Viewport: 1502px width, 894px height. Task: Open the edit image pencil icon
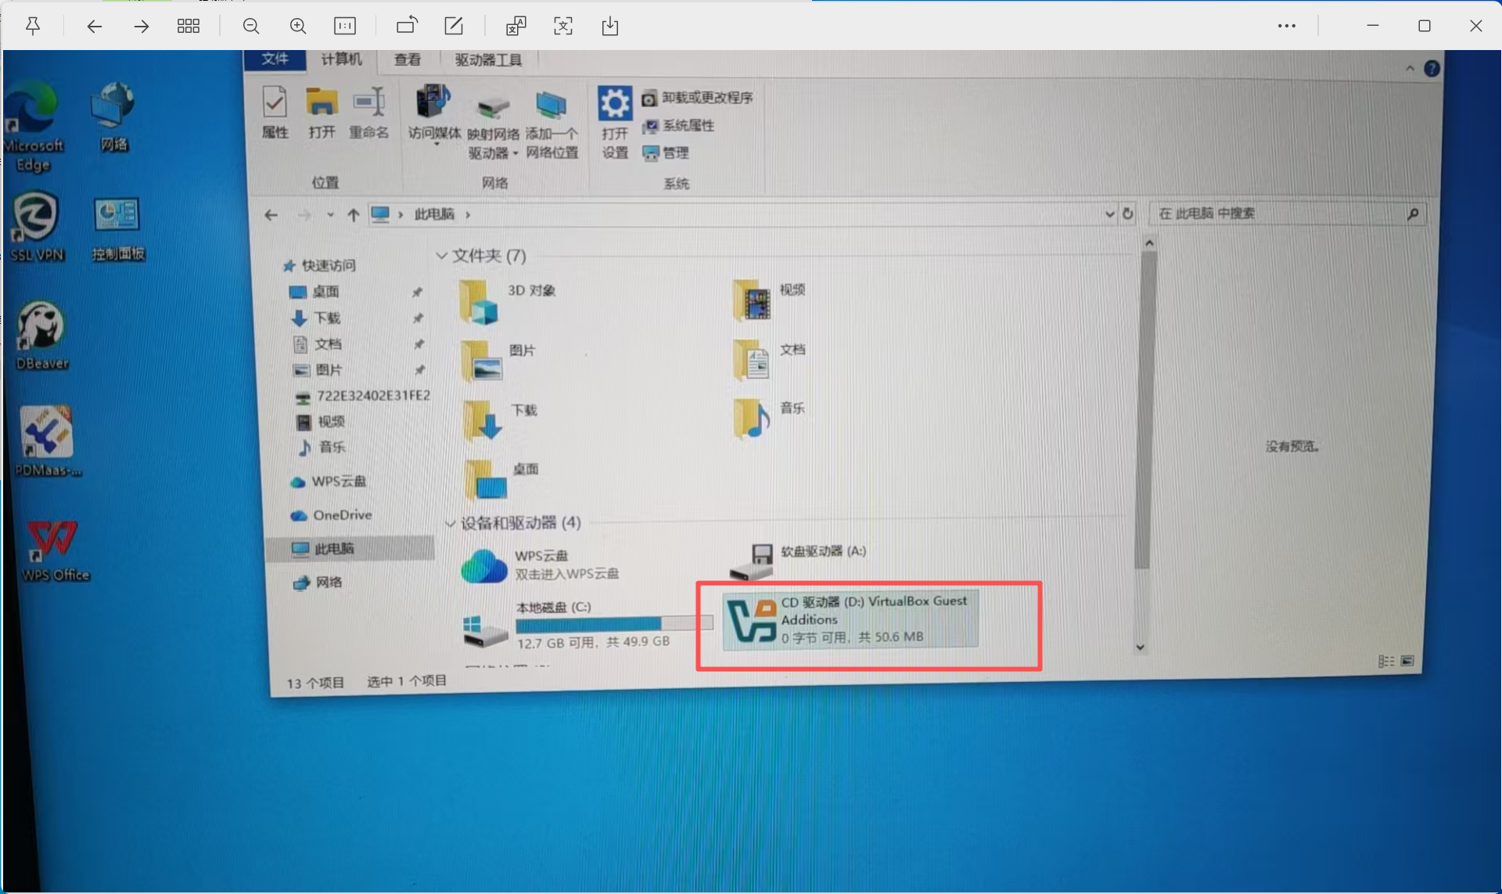(x=454, y=26)
